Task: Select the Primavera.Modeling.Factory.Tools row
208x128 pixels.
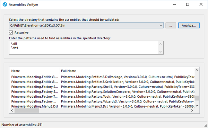Action: pos(102,97)
